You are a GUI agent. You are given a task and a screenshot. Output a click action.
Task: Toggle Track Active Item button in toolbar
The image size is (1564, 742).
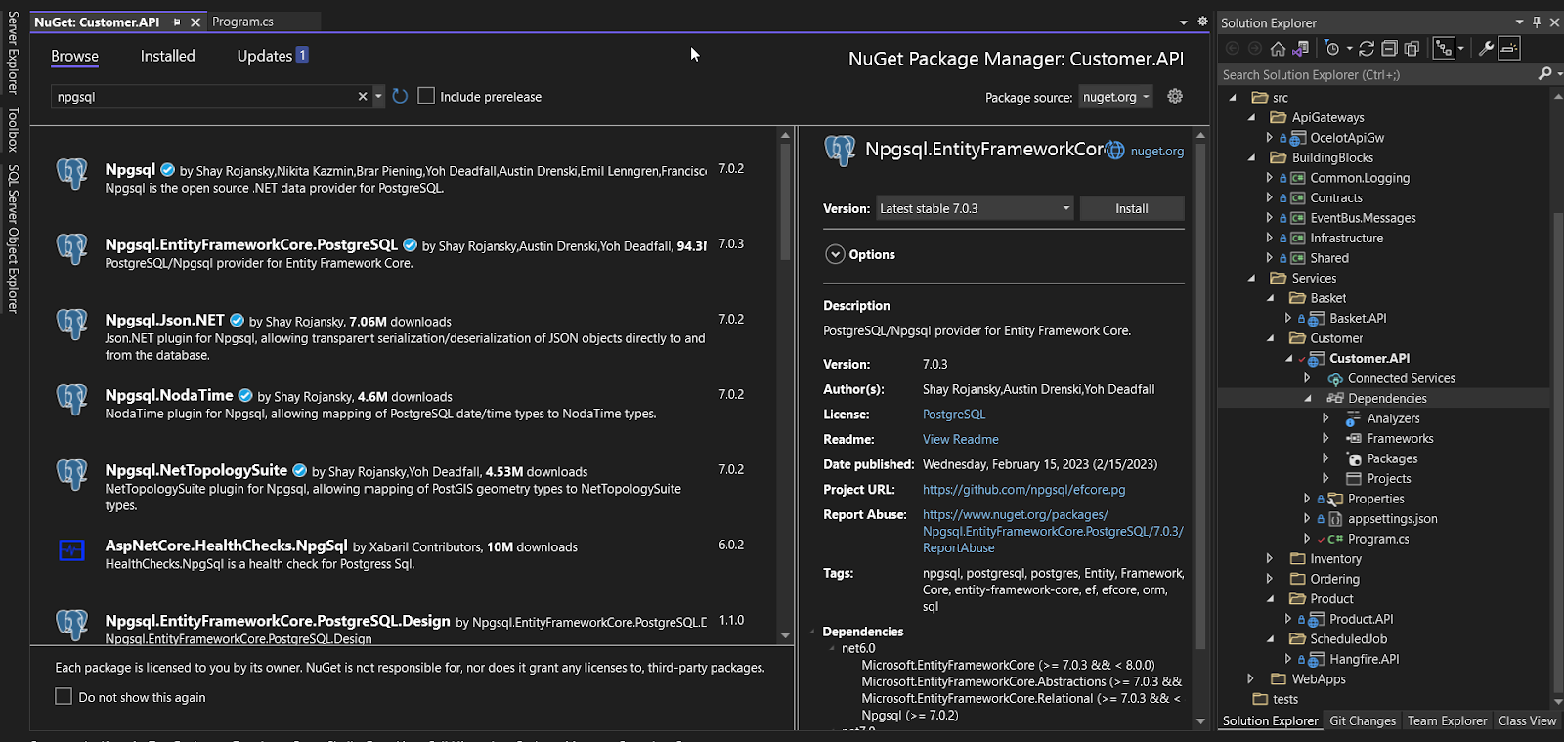coord(1444,48)
